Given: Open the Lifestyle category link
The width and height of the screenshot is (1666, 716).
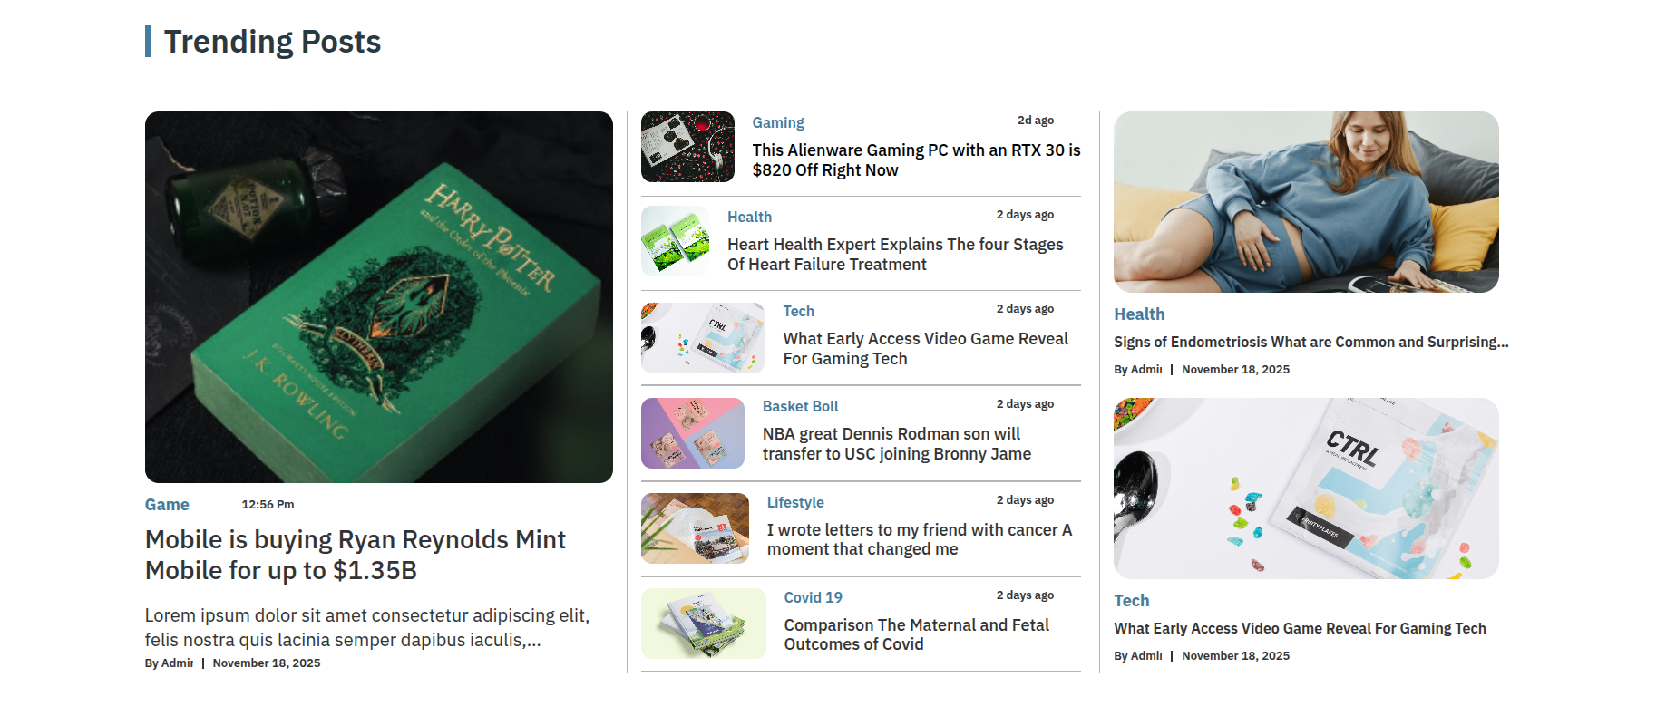Looking at the screenshot, I should pos(795,502).
